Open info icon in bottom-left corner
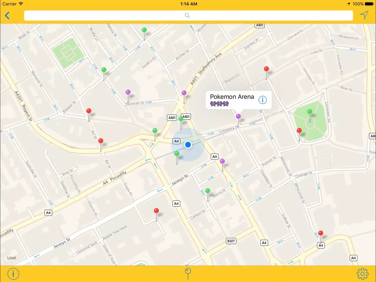 coord(13,274)
